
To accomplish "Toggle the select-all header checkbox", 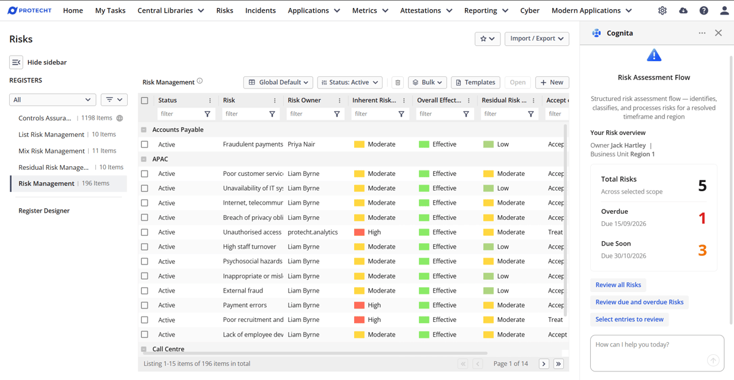I will 144,100.
